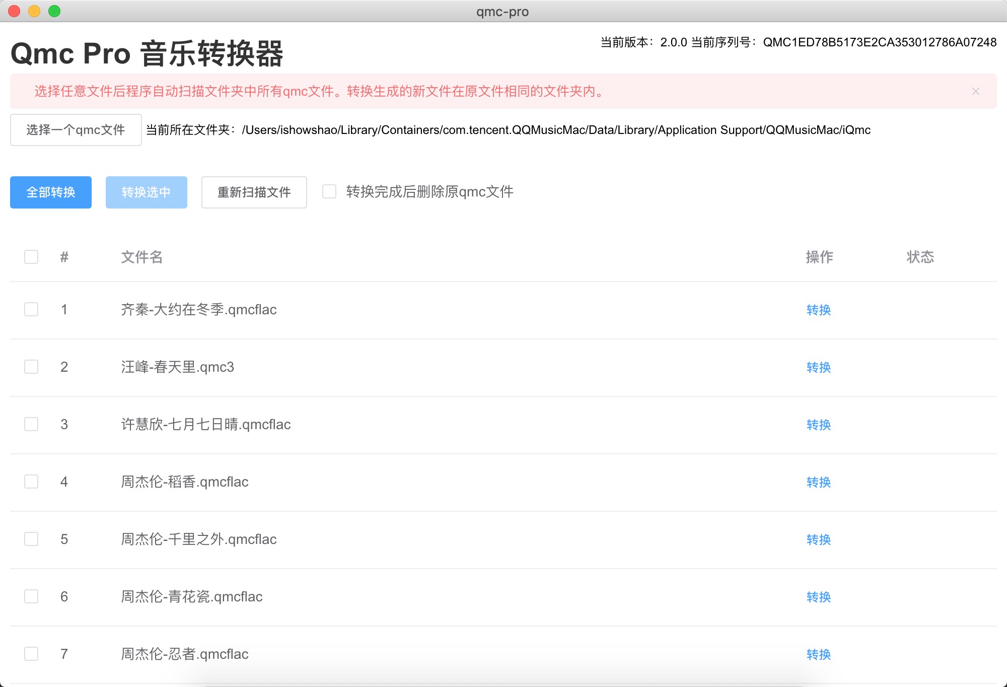
Task: Click the 文件名 column header
Action: pos(141,257)
